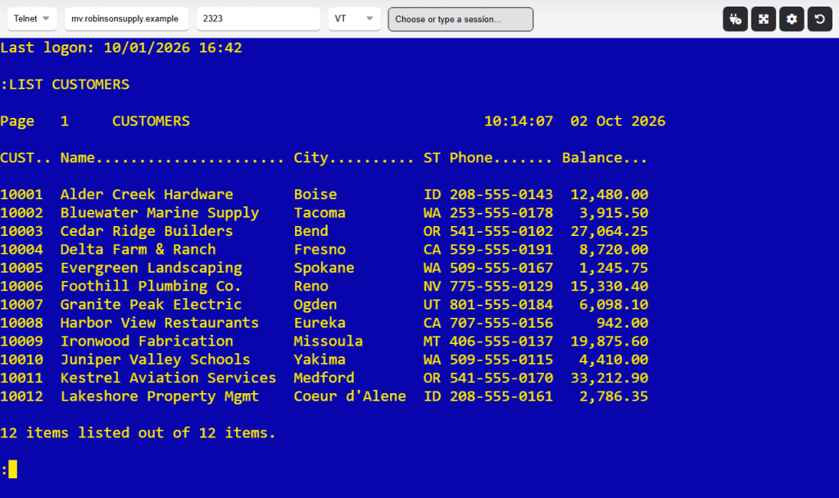Image resolution: width=839 pixels, height=498 pixels.
Task: Click phone number 707-555-0156
Action: [x=501, y=323]
